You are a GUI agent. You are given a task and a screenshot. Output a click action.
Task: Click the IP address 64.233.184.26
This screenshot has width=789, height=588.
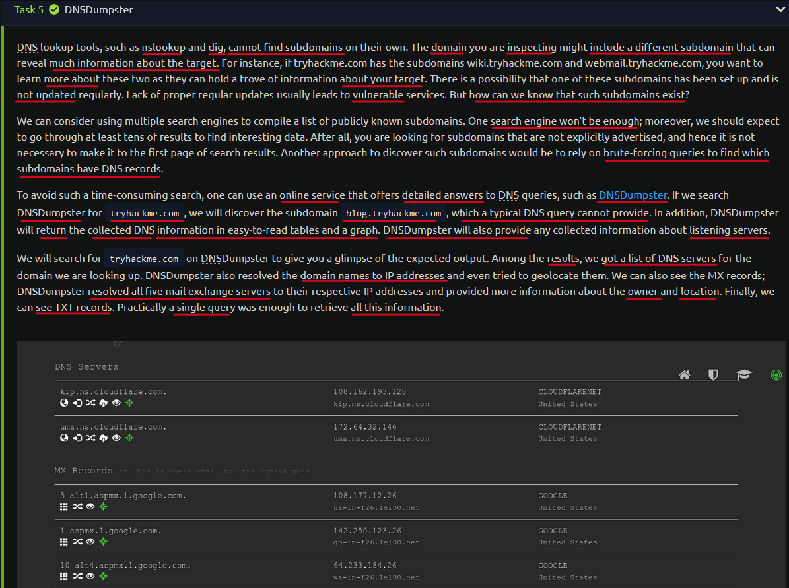(x=365, y=566)
